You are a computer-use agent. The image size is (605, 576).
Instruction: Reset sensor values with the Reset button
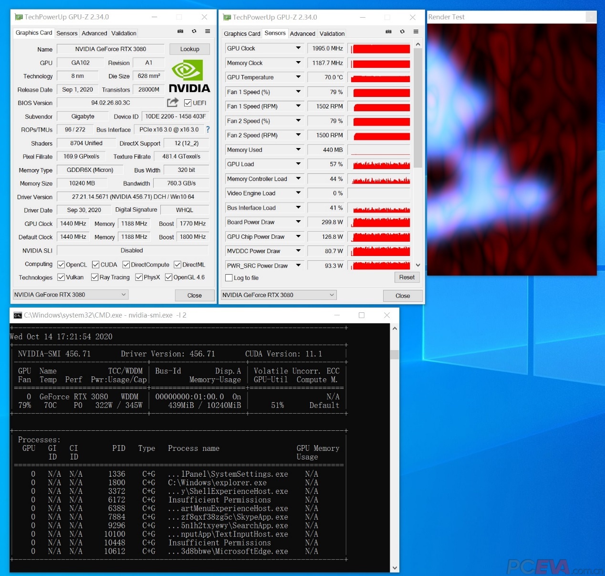click(x=406, y=277)
